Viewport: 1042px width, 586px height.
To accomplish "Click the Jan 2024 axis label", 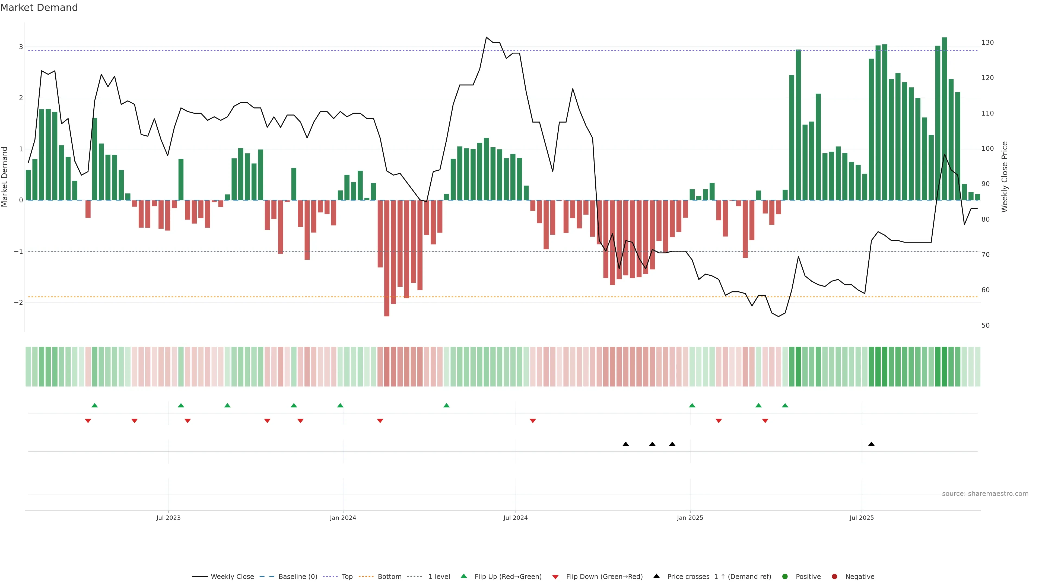I will click(x=343, y=518).
